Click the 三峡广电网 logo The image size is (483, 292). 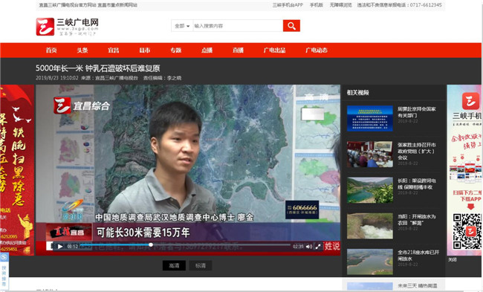tap(68, 27)
